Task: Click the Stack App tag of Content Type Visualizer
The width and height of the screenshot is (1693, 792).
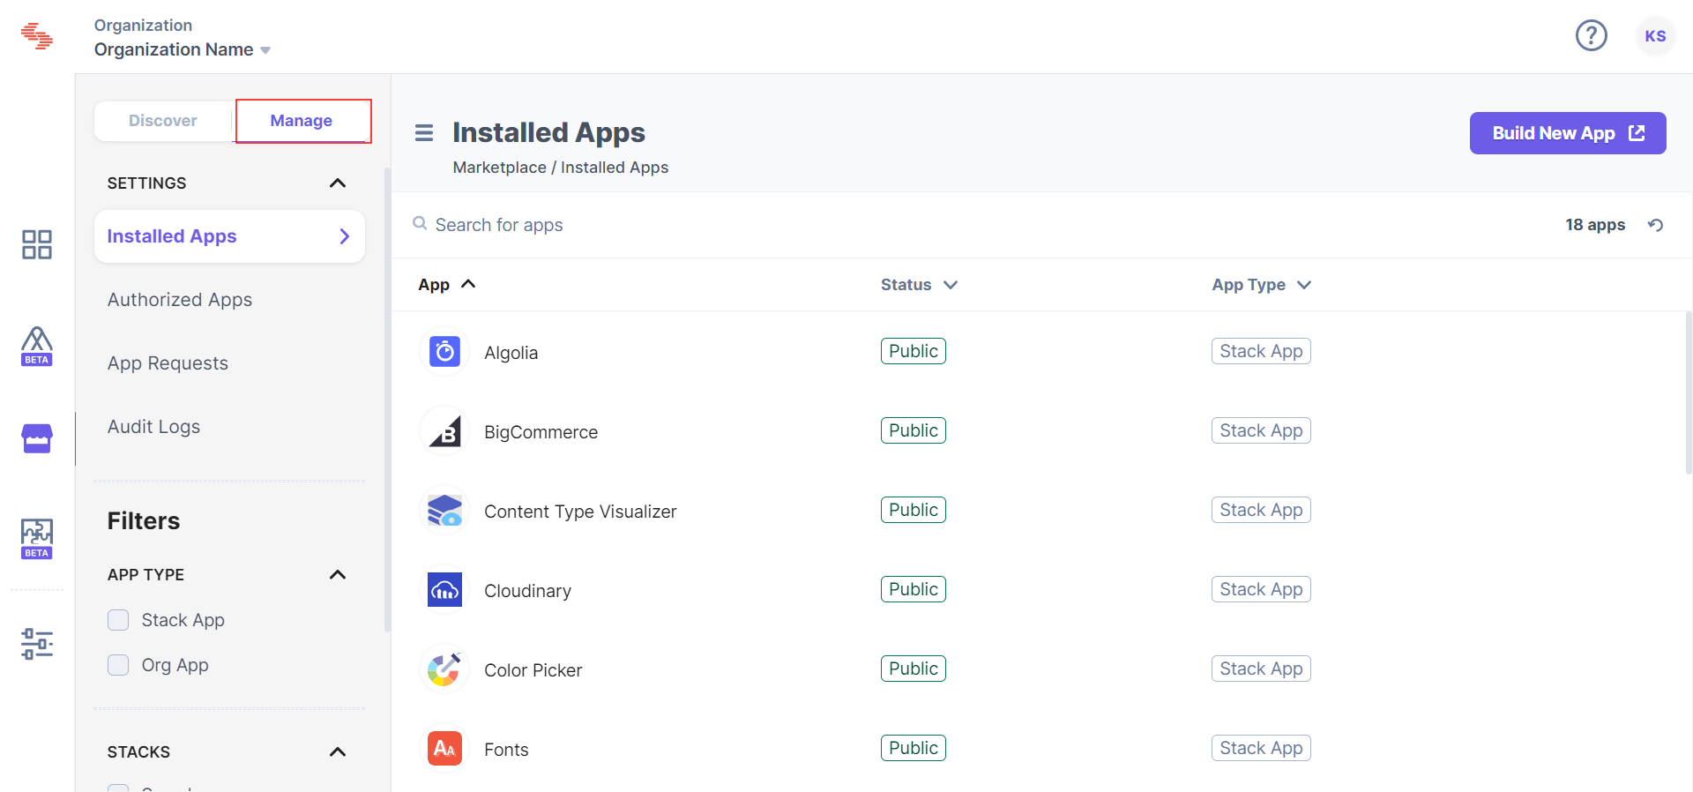Action: (1261, 510)
